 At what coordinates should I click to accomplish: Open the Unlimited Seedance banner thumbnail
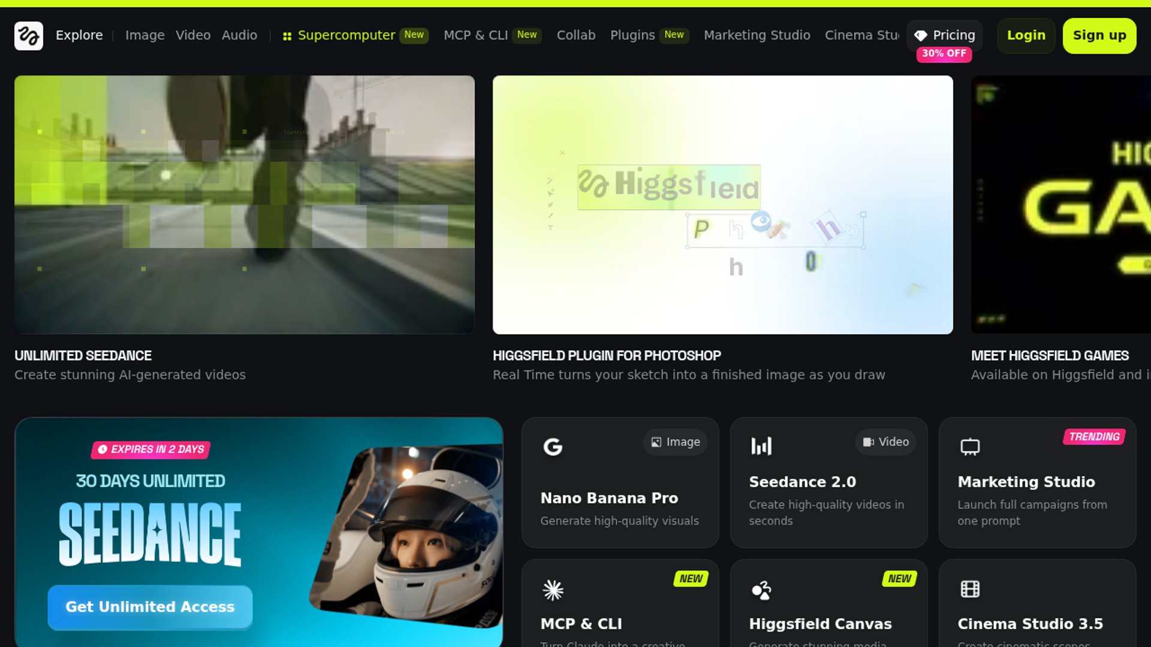click(x=245, y=205)
